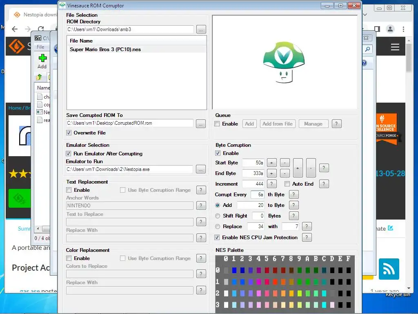
Task: Pick the cyan swatch in palette row 3 column C
Action: pyautogui.click(x=324, y=305)
